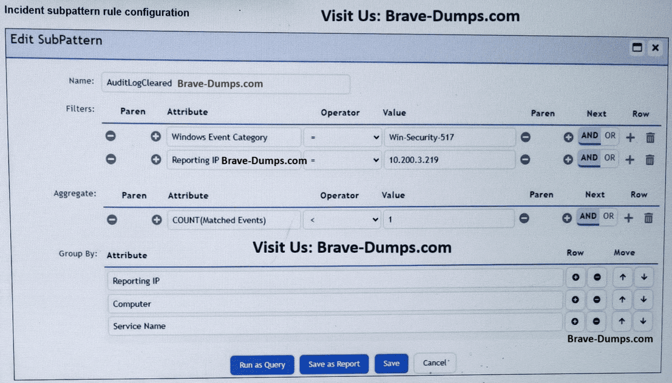672x383 pixels.
Task: Click Save as Report button
Action: tap(334, 364)
